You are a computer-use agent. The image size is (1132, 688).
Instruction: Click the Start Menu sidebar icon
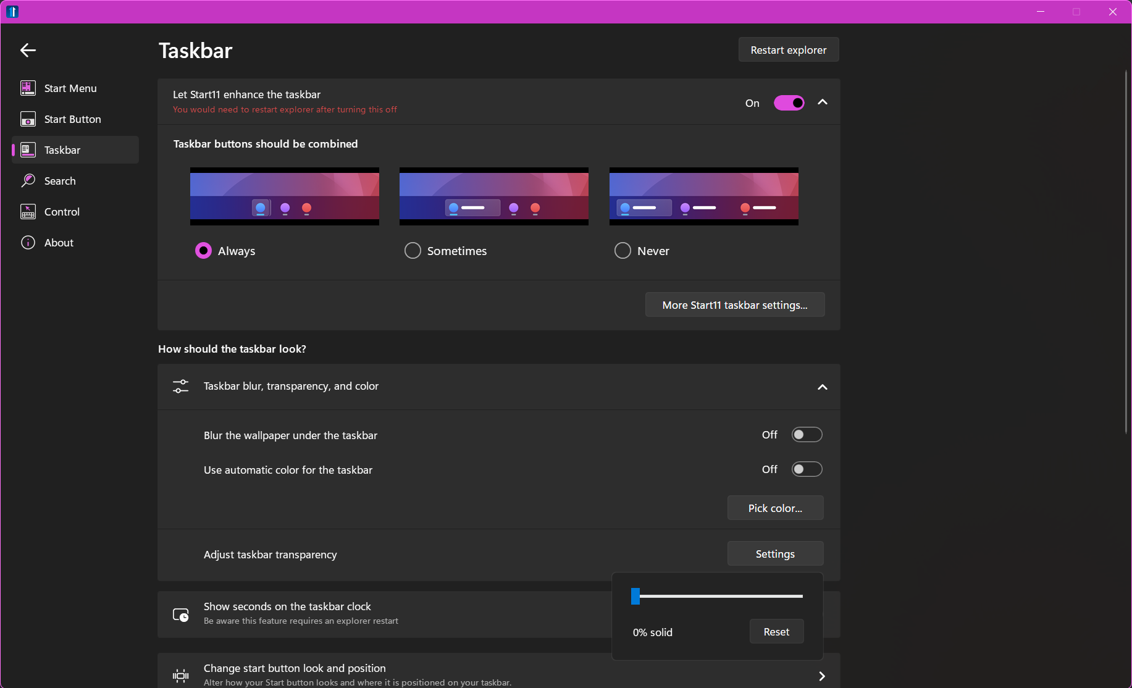(x=28, y=88)
